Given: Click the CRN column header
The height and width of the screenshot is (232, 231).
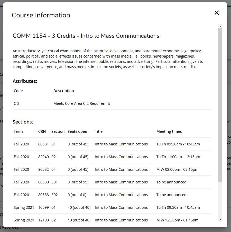Looking at the screenshot, I should [x=42, y=131].
